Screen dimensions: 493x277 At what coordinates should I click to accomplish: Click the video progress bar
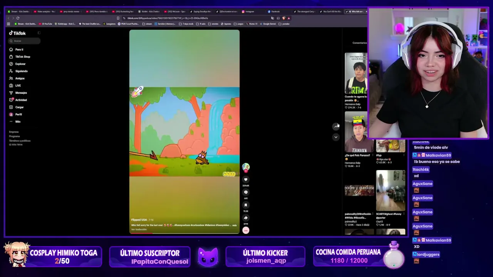pos(184,233)
